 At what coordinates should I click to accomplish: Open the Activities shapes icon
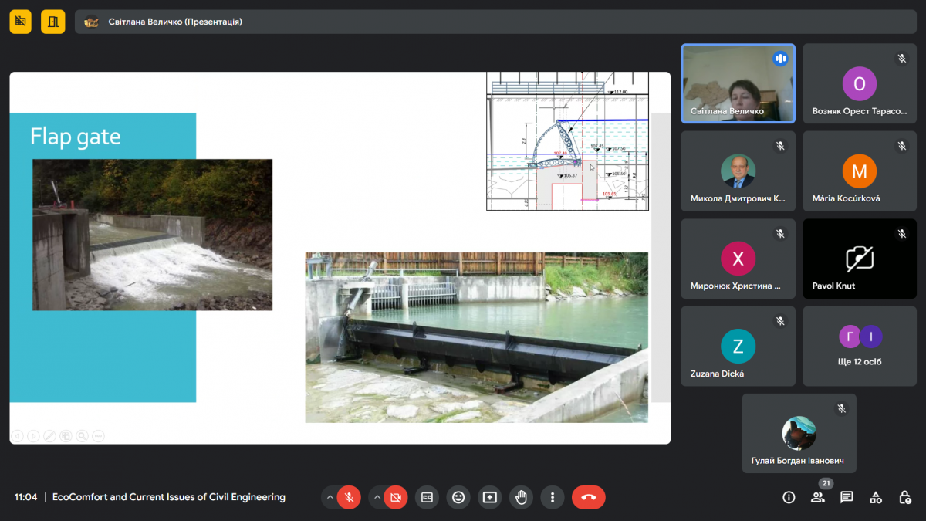tap(876, 498)
